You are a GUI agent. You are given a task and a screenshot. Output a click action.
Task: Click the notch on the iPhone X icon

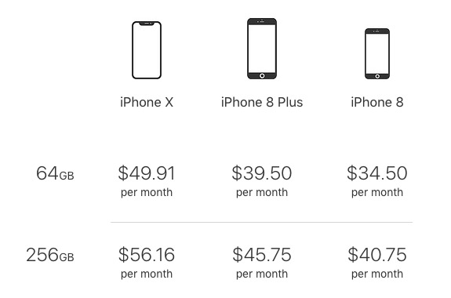(x=147, y=24)
